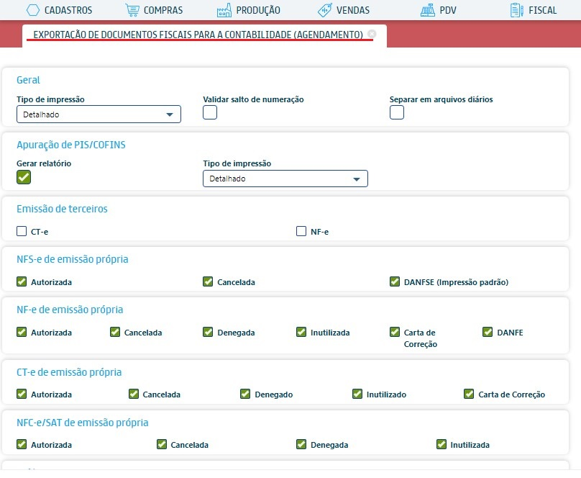Uncheck Carta de Correção for CT-e
Screen dimensions: 581x478
pyautogui.click(x=469, y=394)
